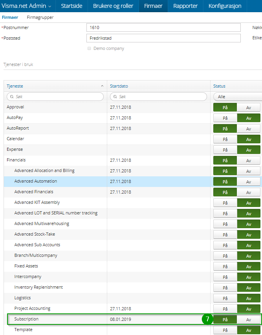Click the Startdato search field
Screen dimensions: 262x335
158,97
